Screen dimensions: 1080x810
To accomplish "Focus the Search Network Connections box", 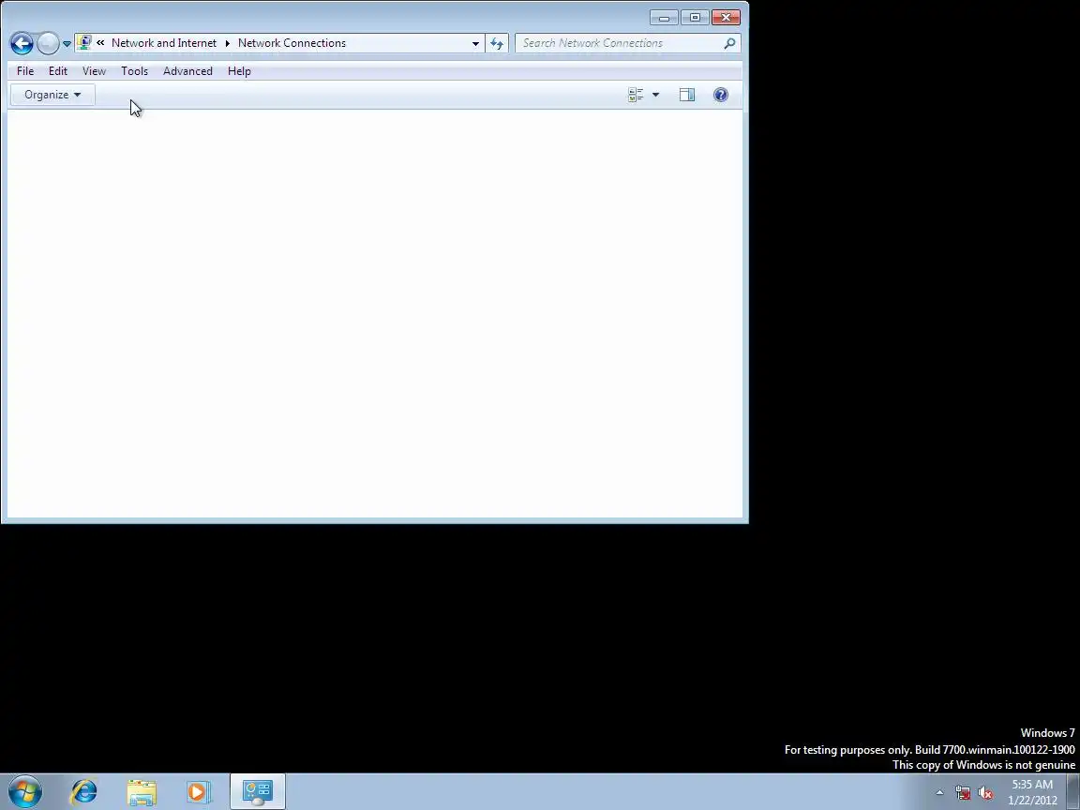I will [627, 43].
